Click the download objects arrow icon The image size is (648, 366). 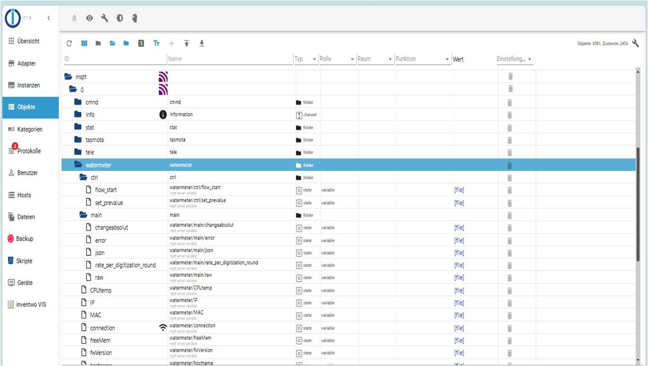pos(202,44)
